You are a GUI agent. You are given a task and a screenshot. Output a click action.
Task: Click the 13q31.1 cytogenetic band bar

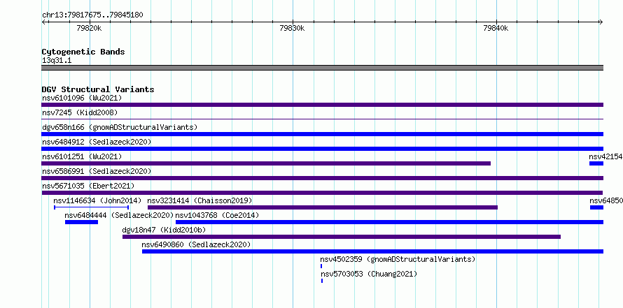tap(322, 68)
